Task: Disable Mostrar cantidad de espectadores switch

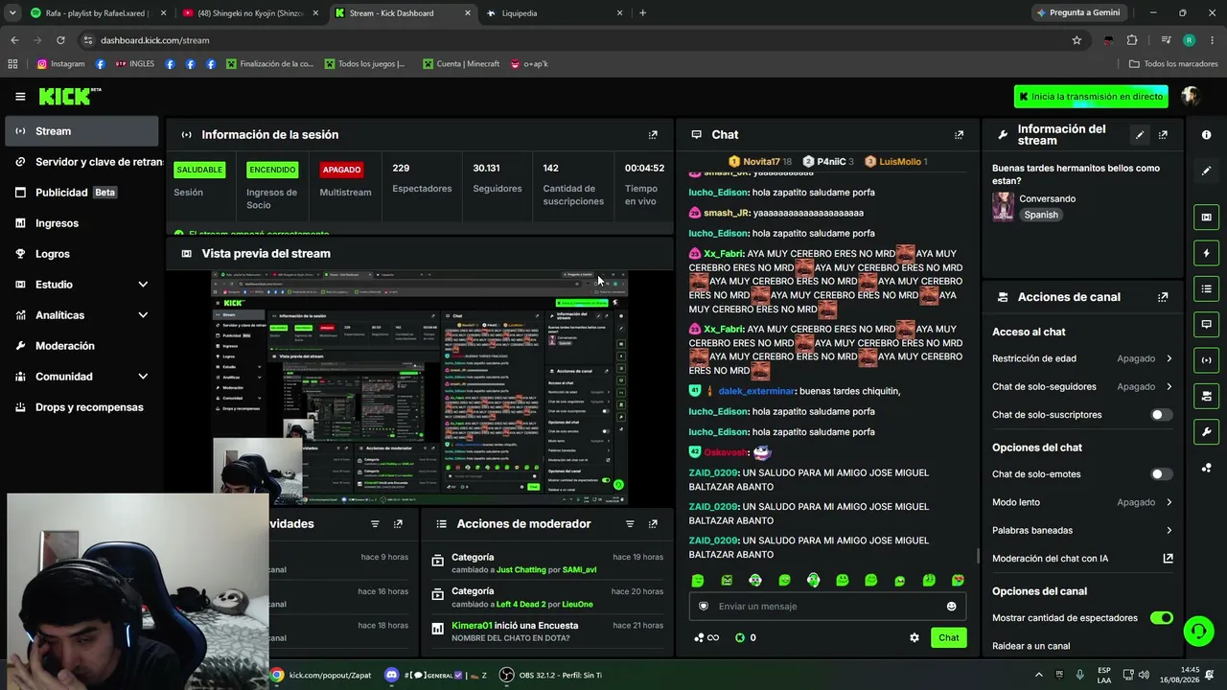Action: (1161, 618)
